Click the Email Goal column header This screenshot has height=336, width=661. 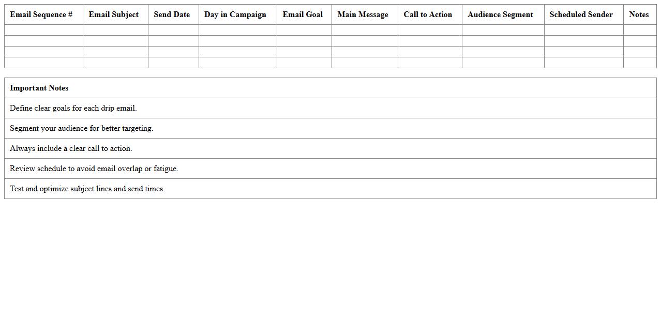[303, 14]
